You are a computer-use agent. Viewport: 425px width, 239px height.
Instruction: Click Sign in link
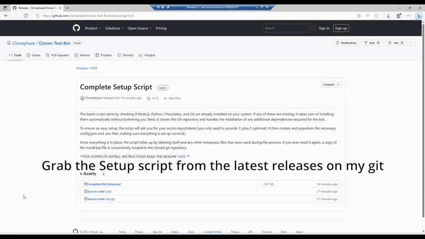[324, 28]
